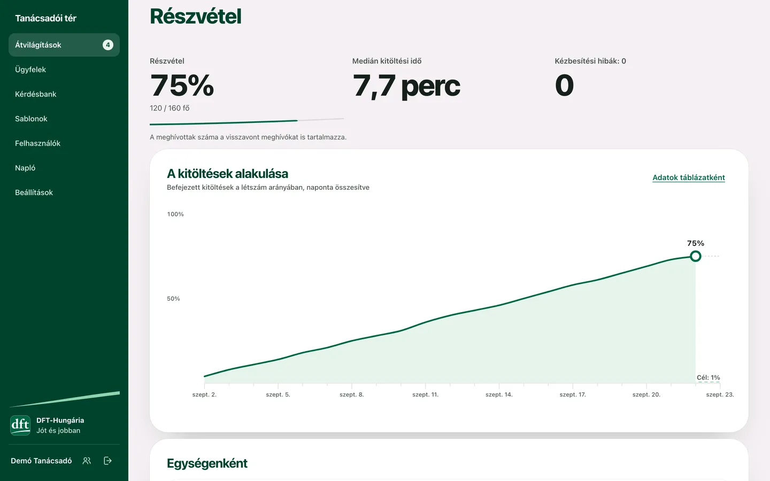Click the 50% axis label
770x481 pixels.
[x=173, y=299]
